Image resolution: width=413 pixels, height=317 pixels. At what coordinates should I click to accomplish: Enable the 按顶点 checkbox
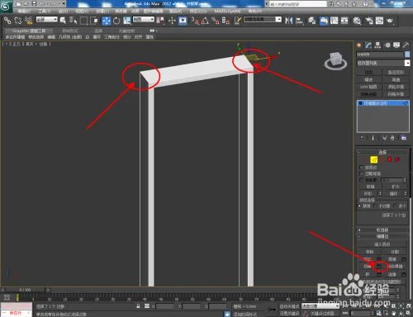pos(362,168)
